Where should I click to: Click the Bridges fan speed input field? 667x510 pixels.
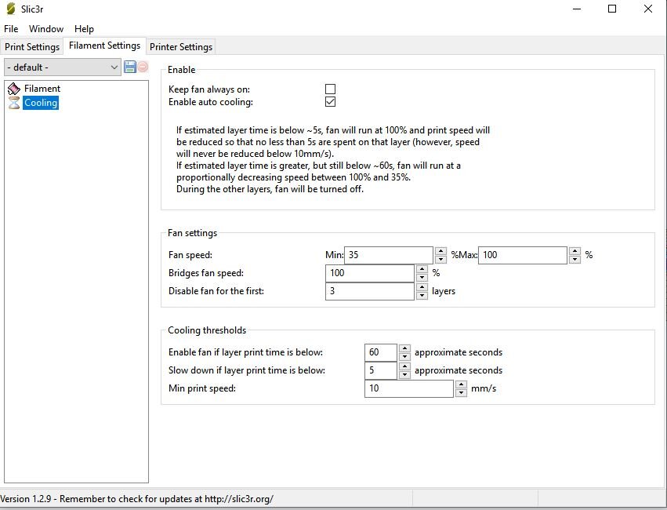369,273
